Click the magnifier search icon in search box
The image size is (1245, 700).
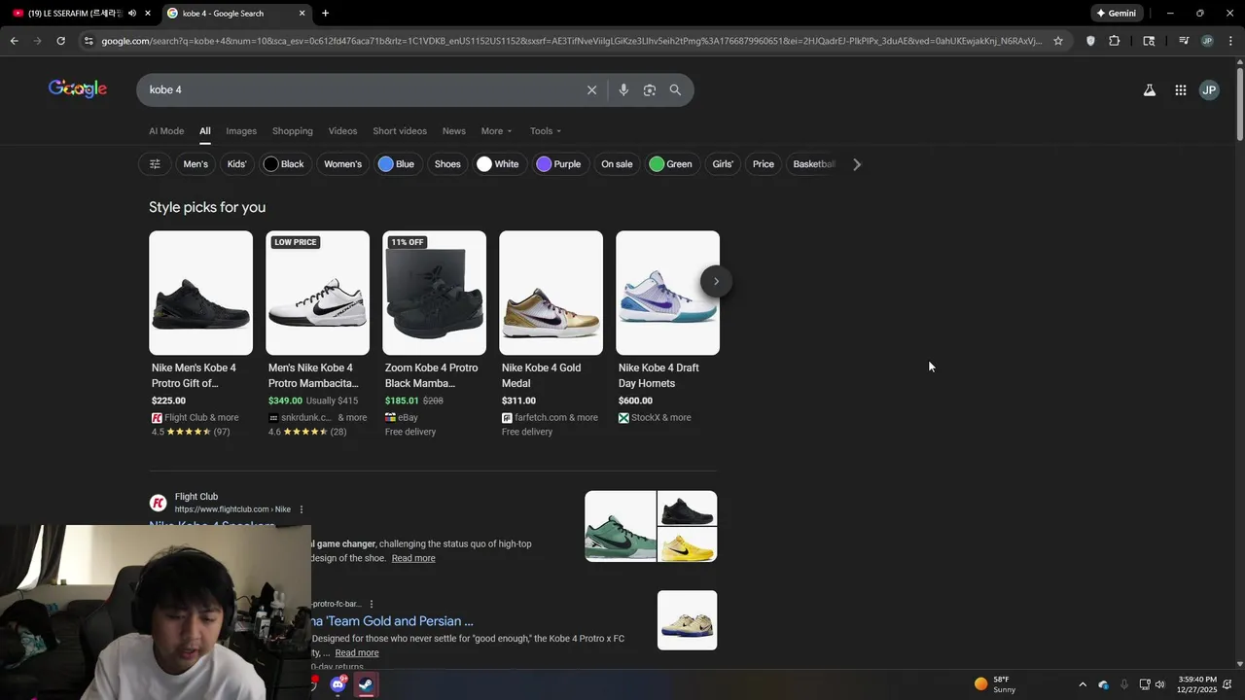pos(675,90)
